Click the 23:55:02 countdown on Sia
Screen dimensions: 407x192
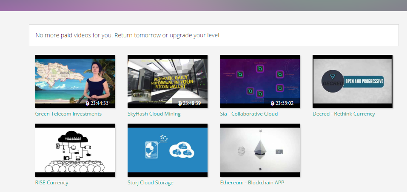284,103
